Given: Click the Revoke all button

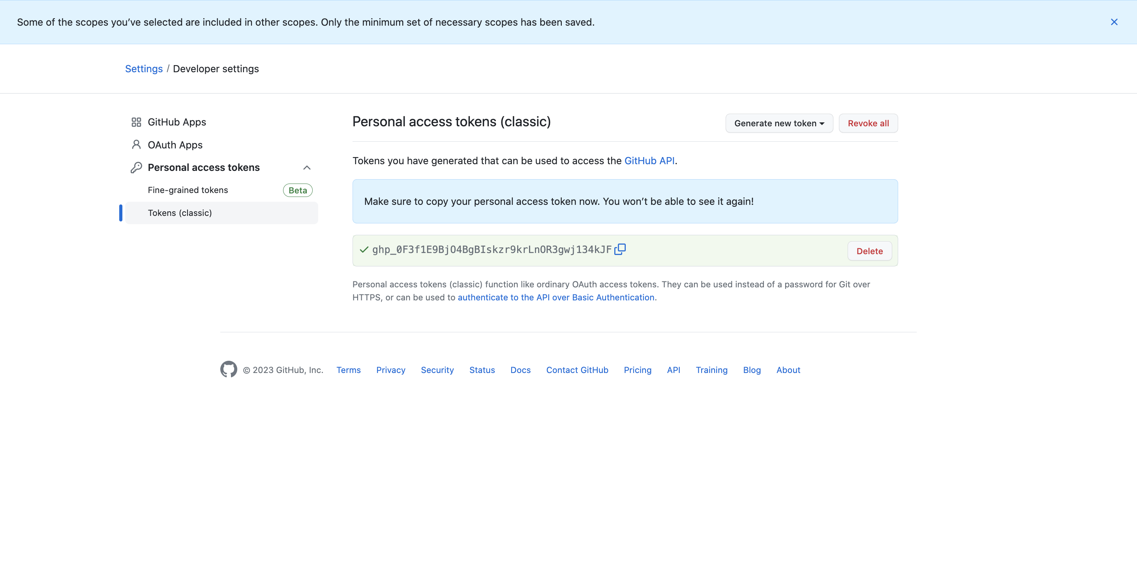Looking at the screenshot, I should [x=868, y=123].
